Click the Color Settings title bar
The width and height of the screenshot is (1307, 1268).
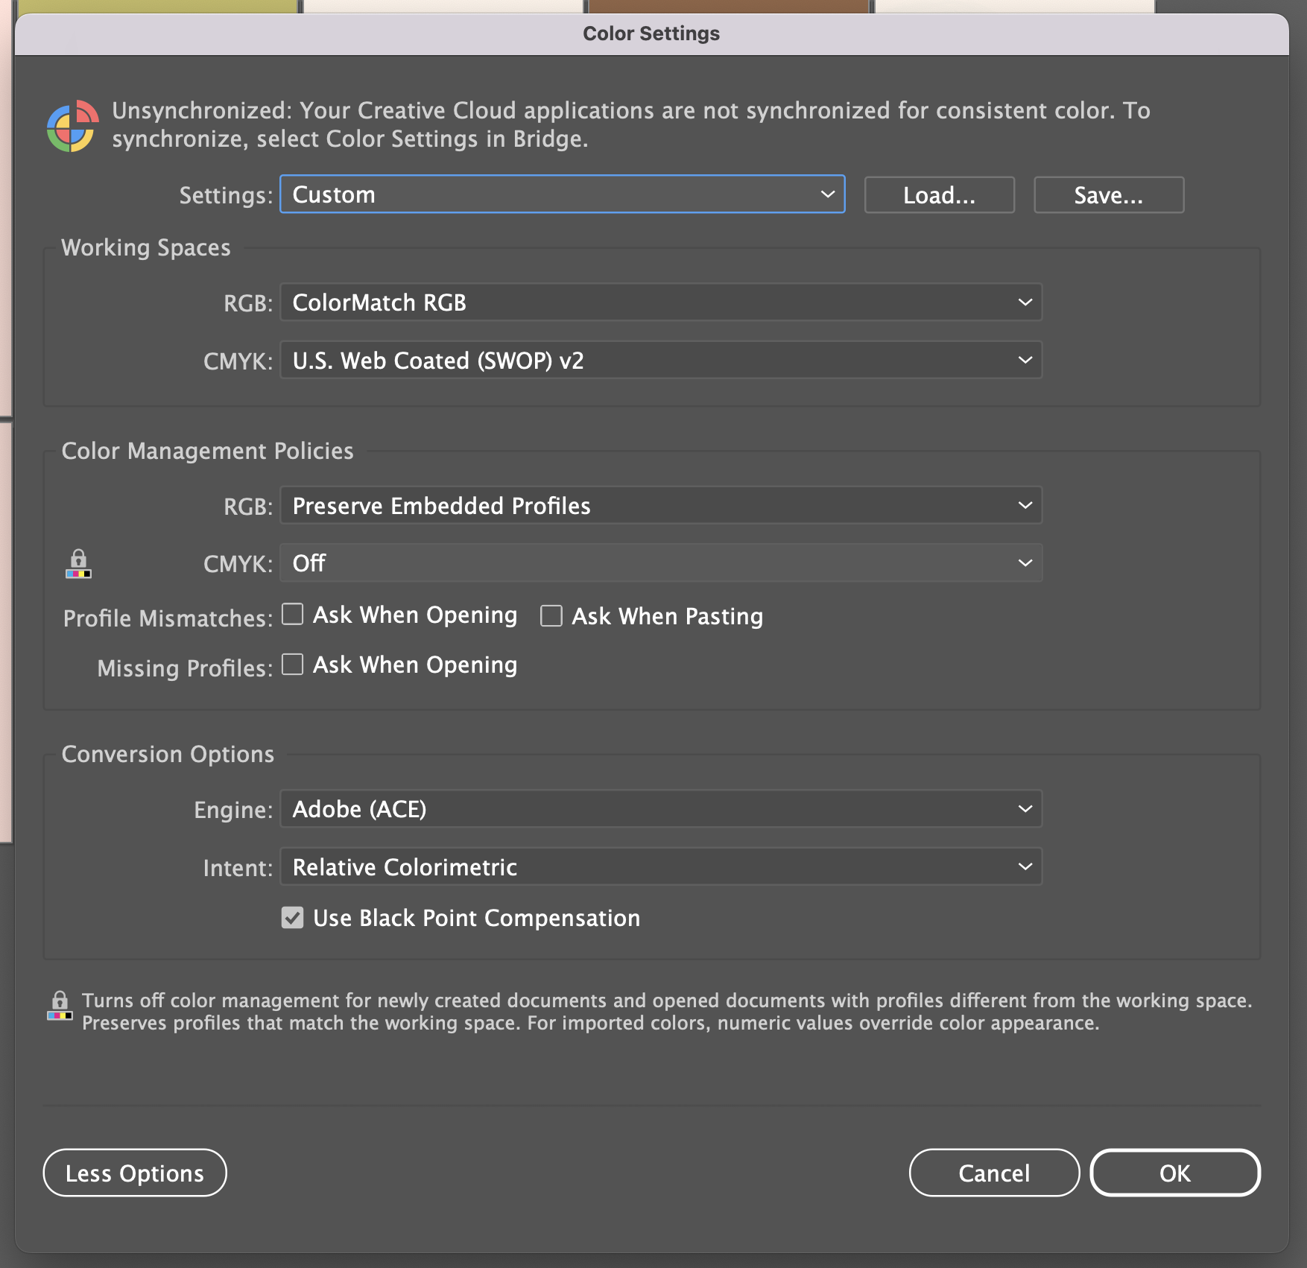click(x=651, y=33)
